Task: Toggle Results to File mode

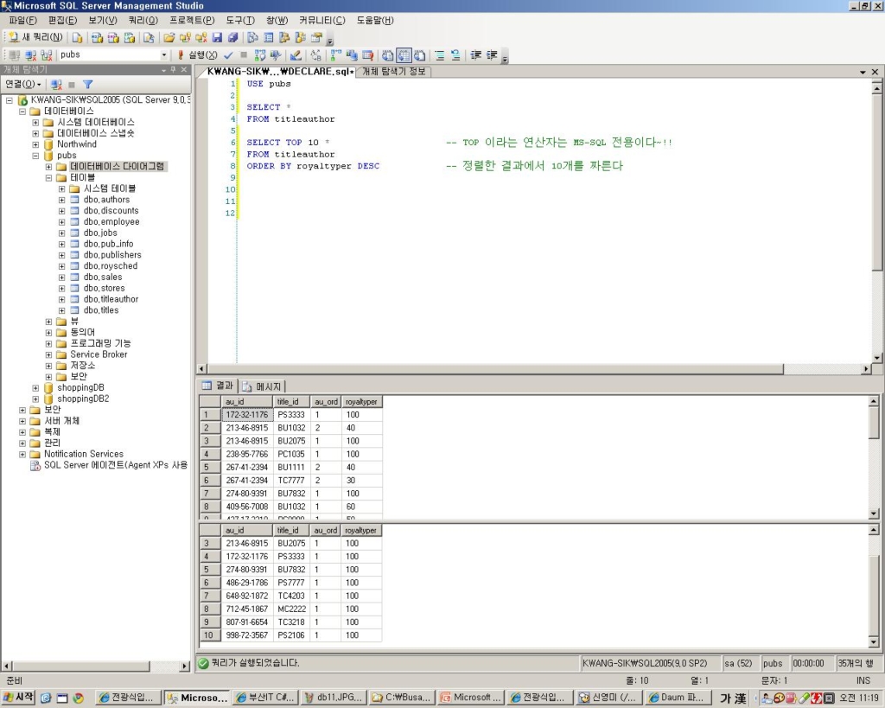Action: tap(419, 54)
